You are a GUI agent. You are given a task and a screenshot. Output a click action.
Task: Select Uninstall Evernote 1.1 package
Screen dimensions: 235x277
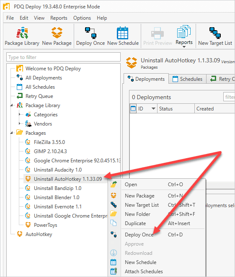pyautogui.click(x=58, y=206)
